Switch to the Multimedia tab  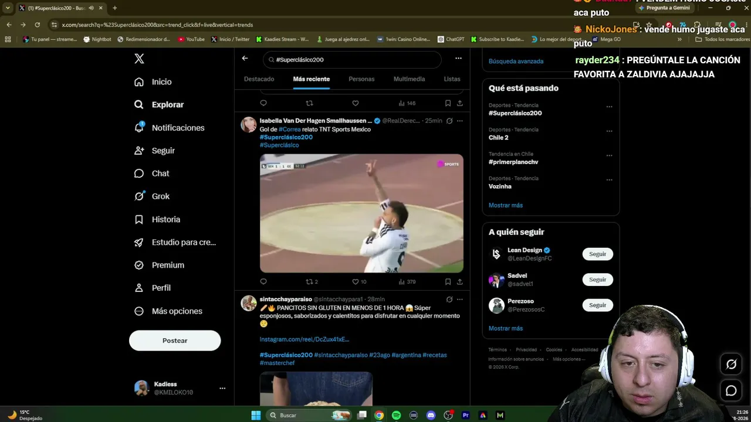[409, 79]
